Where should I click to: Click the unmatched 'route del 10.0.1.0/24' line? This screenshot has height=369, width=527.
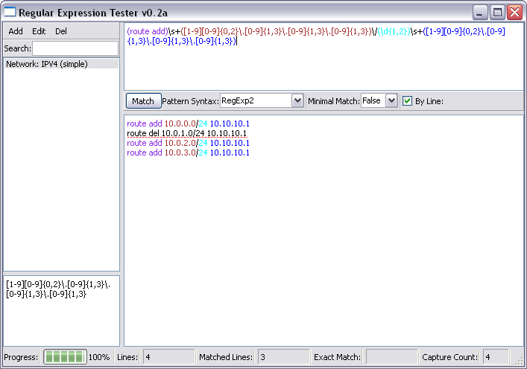187,133
